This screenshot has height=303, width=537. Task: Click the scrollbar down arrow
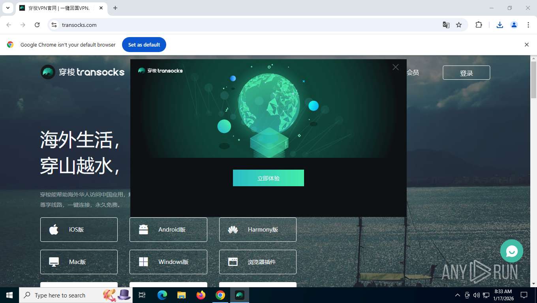533,284
